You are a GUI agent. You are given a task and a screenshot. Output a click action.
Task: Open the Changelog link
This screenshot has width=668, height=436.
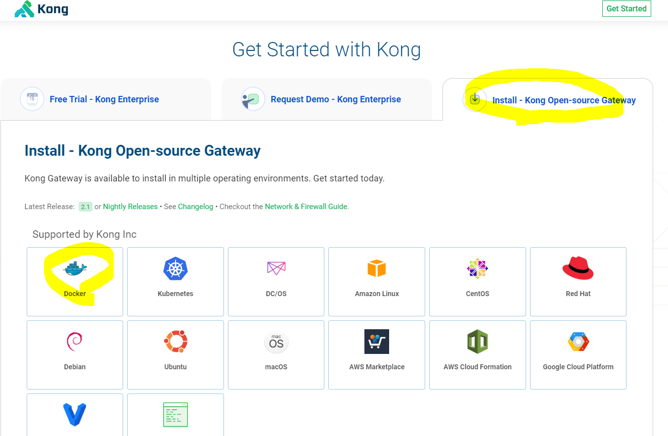click(196, 207)
